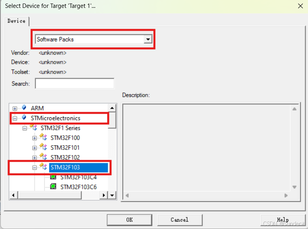Click the Toolset unknown value text
Viewport: 308px width, 229px height.
pyautogui.click(x=53, y=72)
